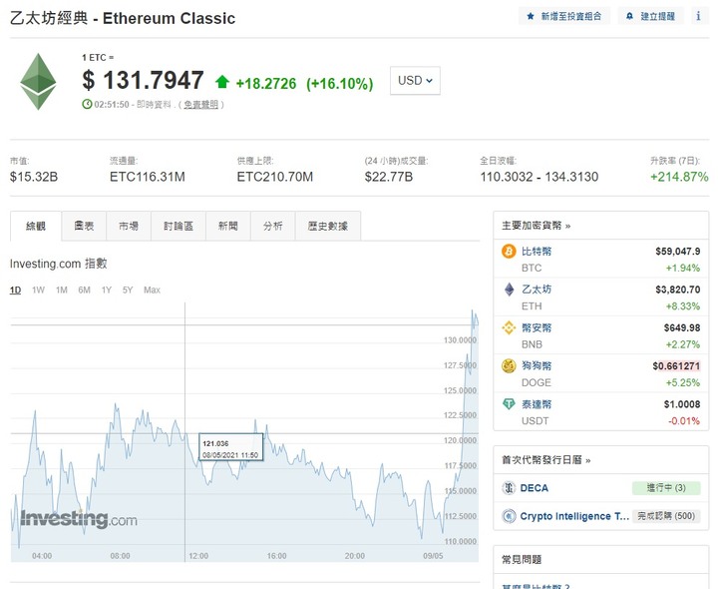Select the 5Y chart range
Viewport: 718px width, 589px height.
128,290
